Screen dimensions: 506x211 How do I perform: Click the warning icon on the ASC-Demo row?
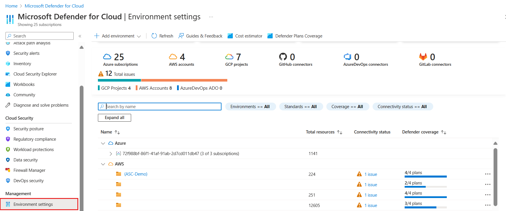[359, 174]
